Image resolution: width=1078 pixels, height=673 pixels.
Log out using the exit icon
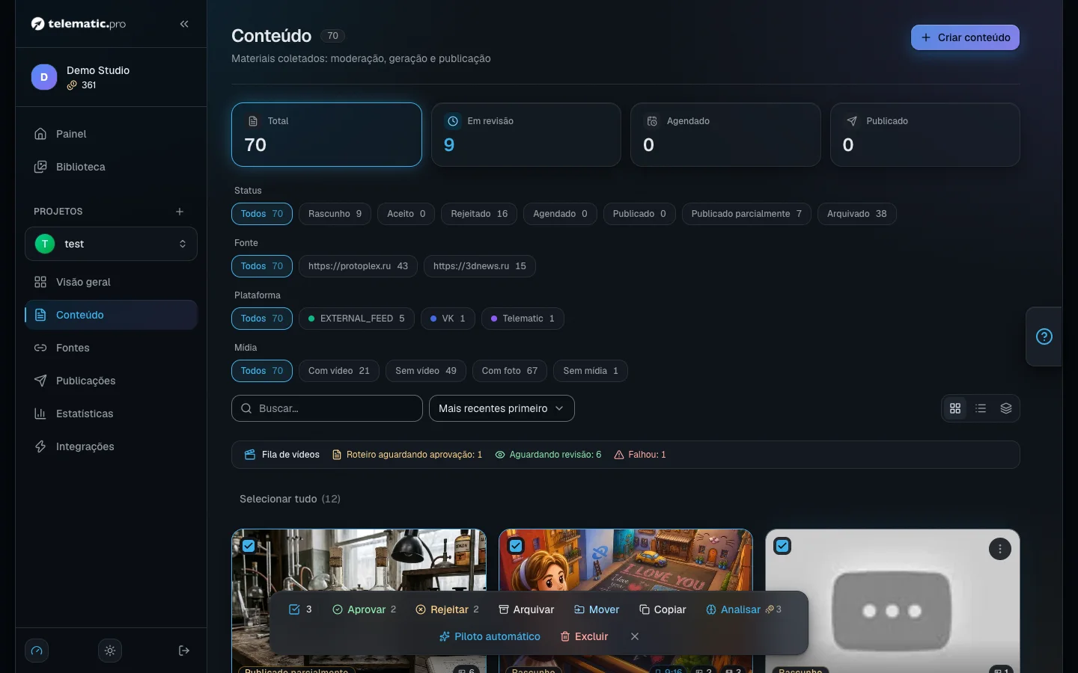coord(184,651)
